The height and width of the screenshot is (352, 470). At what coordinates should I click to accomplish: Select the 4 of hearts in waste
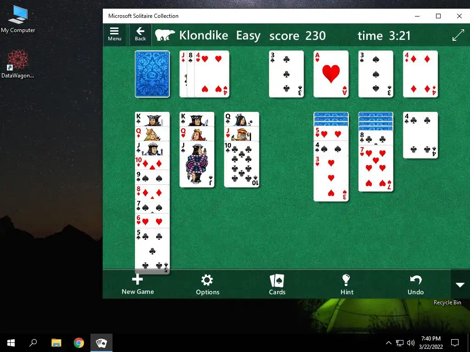[212, 74]
